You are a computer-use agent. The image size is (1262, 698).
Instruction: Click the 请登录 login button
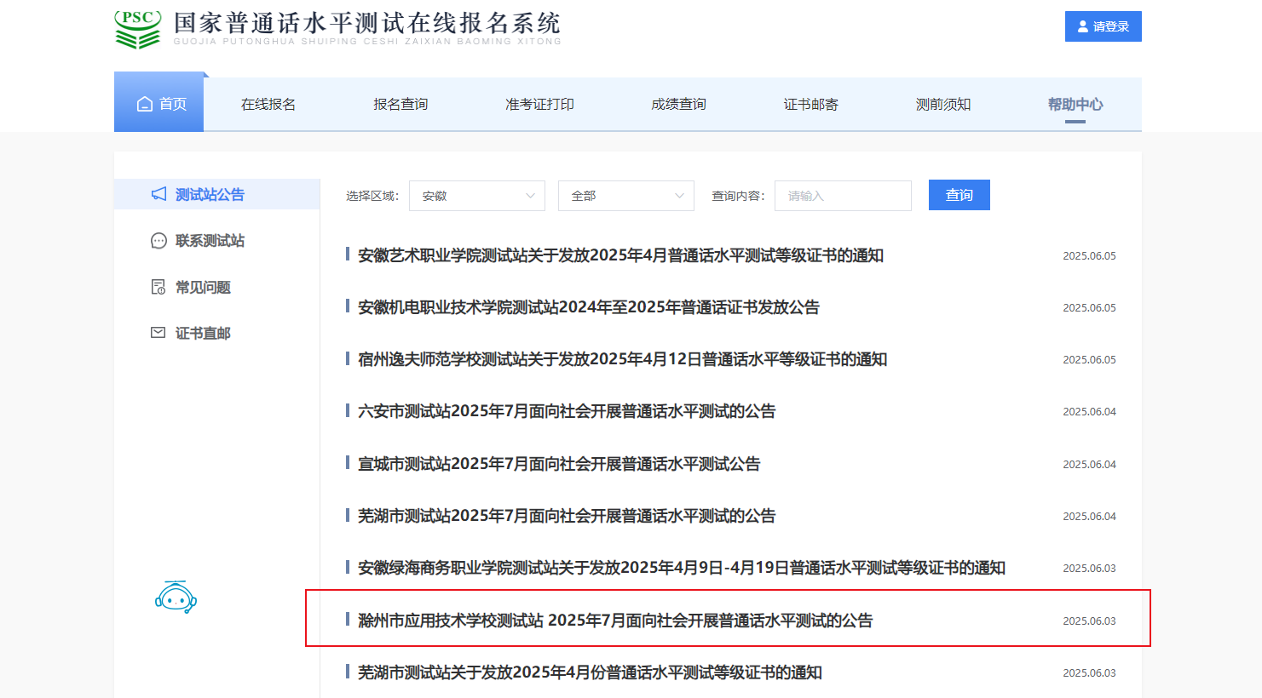click(1104, 26)
